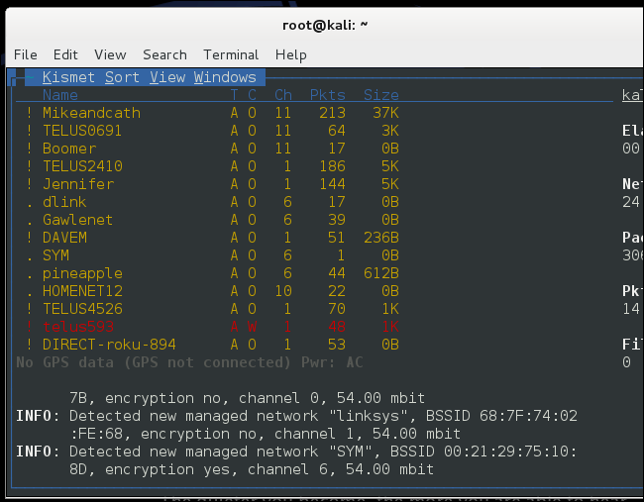This screenshot has width=644, height=502.
Task: Click the Ch column header
Action: point(283,95)
